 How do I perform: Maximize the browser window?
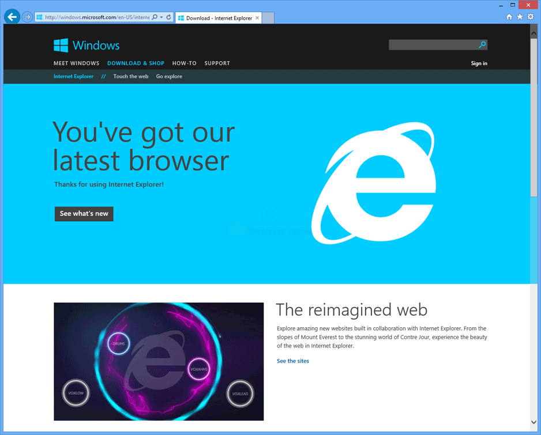coord(513,5)
